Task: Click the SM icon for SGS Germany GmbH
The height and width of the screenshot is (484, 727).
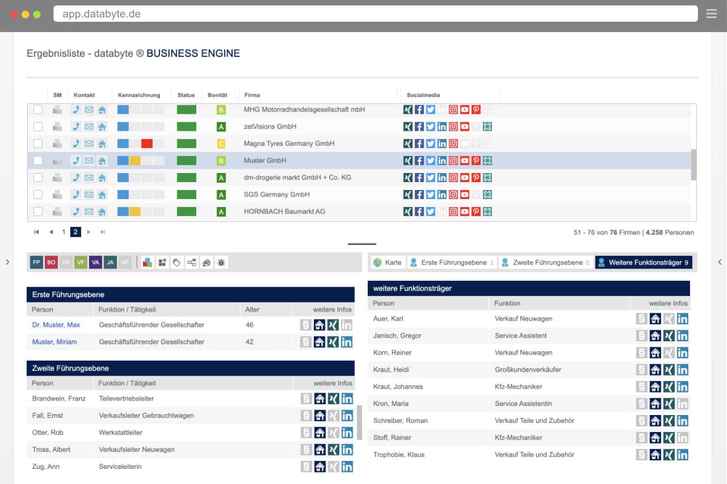Action: tap(57, 194)
